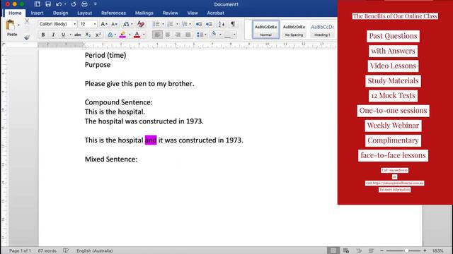Toggle Bold formatting

click(x=43, y=35)
